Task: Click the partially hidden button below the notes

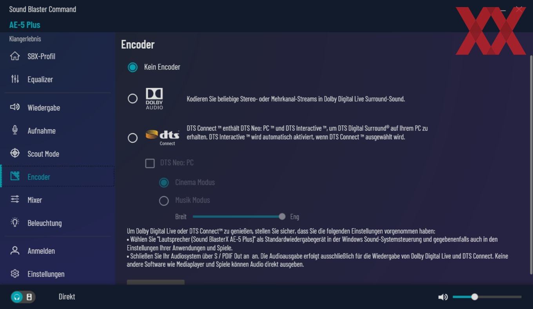Action: 156,282
